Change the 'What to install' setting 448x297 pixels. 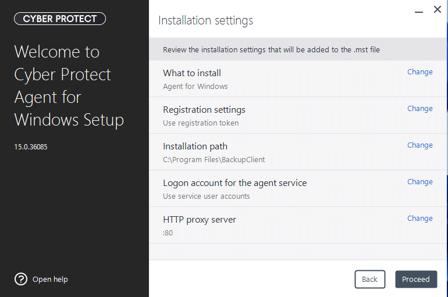pos(419,72)
